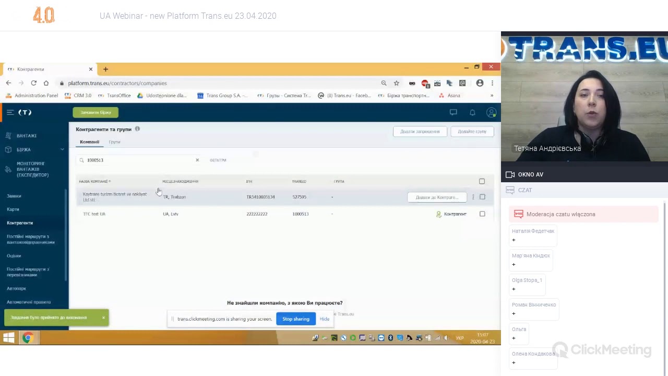
Task: Click TransID value 1000513 in table
Action: [301, 214]
